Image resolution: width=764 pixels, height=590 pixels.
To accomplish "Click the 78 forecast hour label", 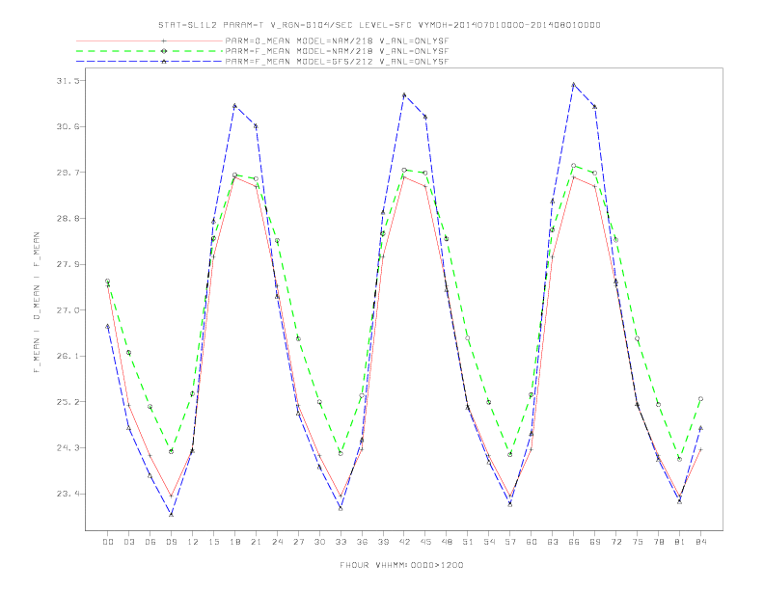I will (x=659, y=542).
